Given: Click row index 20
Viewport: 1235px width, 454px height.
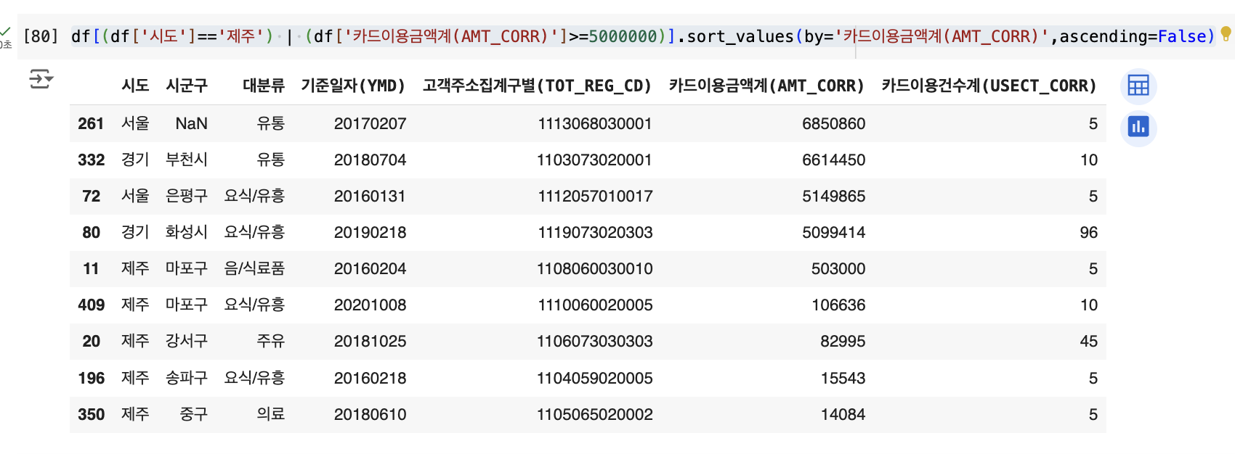Looking at the screenshot, I should 91,341.
